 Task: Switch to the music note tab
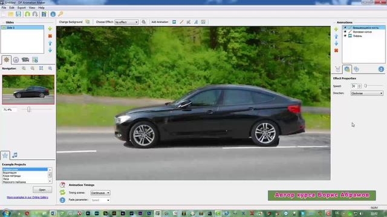(15, 156)
